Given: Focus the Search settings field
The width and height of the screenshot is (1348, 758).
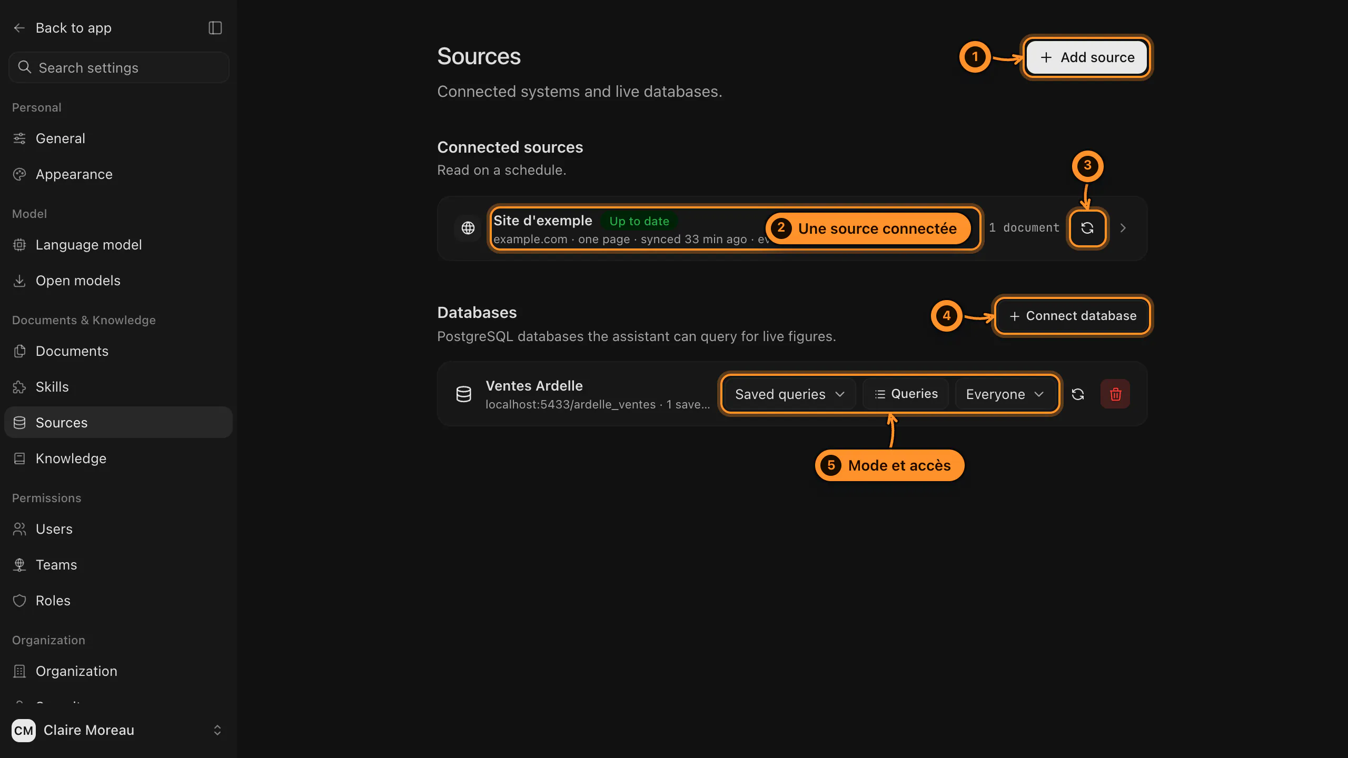Looking at the screenshot, I should (x=119, y=67).
